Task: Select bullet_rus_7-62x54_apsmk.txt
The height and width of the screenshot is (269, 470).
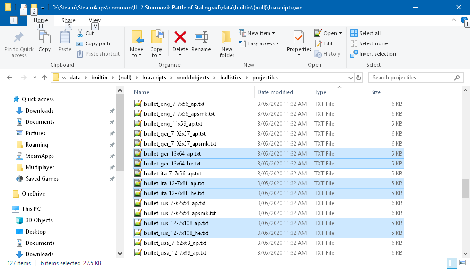Action: tap(268, 213)
